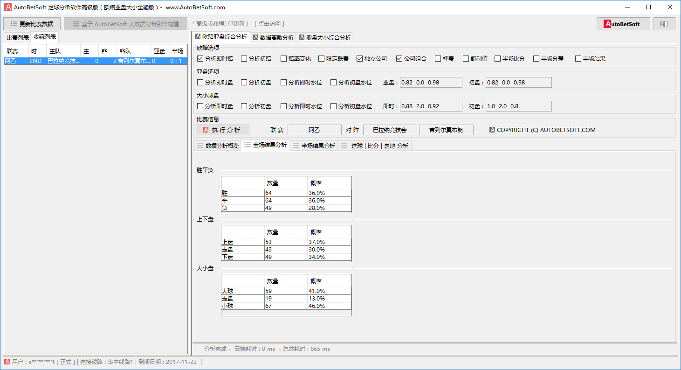Click 负 row probability 28.0%

tap(329, 208)
